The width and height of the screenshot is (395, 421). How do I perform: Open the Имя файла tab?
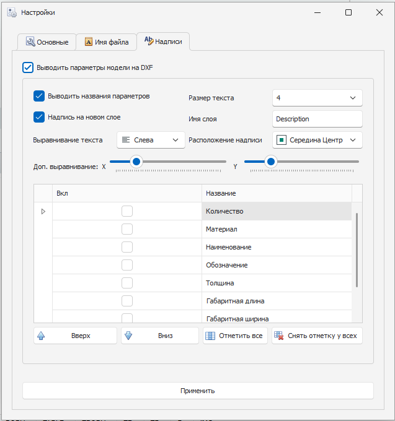coord(106,42)
